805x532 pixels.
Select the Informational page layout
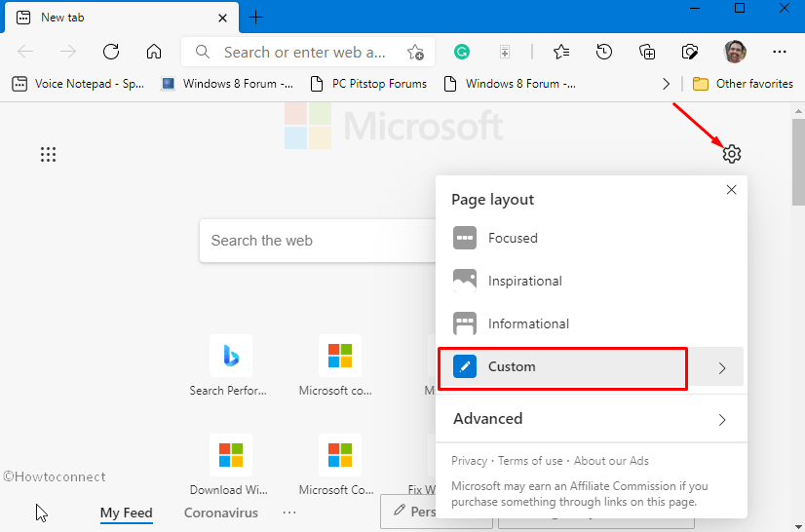pos(590,323)
